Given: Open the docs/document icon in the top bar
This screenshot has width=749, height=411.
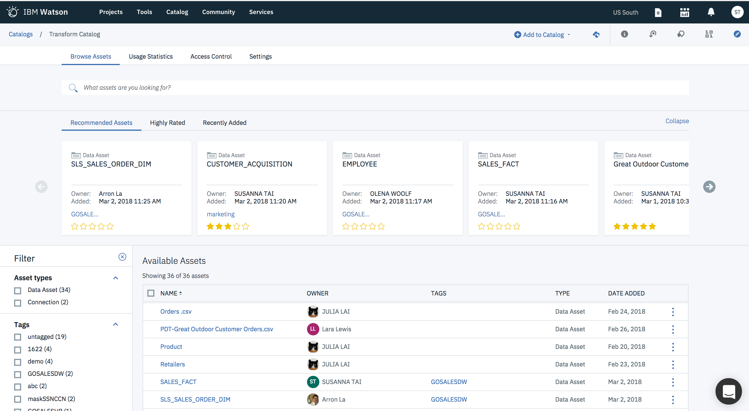Looking at the screenshot, I should tap(658, 12).
